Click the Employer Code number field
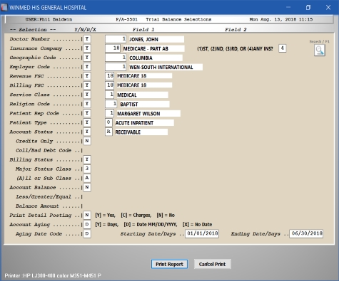 tap(116, 67)
